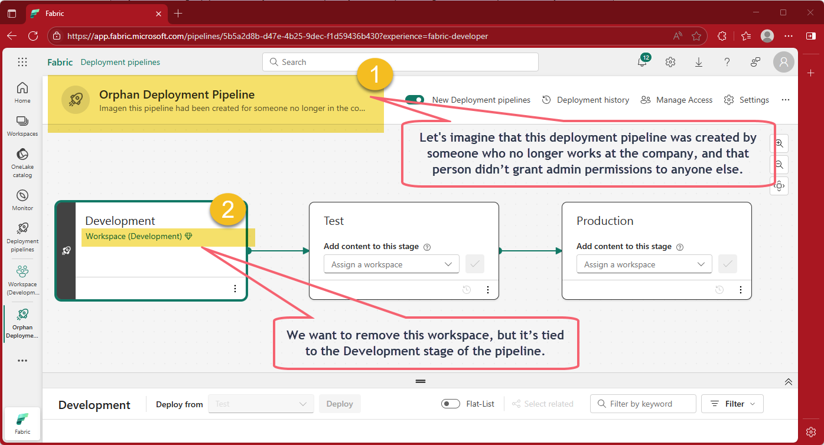Confirm Test stage workspace assignment checkmark
Viewport: 824px width, 445px height.
(475, 264)
